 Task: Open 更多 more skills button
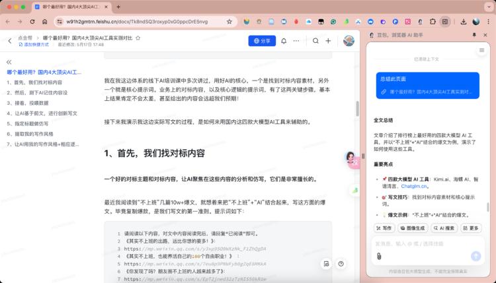tap(471, 228)
